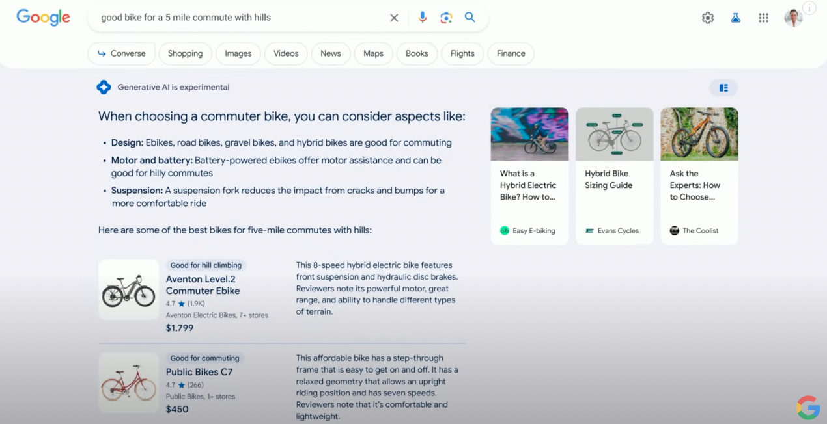
Task: Click the $1,799 price
Action: pos(179,328)
